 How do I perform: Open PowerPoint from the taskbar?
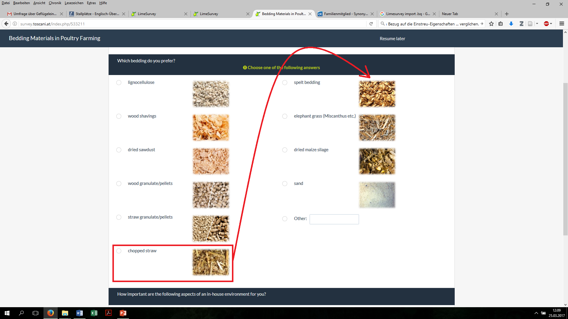[123, 313]
